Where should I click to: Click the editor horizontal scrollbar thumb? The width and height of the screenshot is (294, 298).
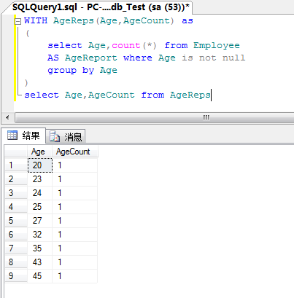click(x=155, y=117)
